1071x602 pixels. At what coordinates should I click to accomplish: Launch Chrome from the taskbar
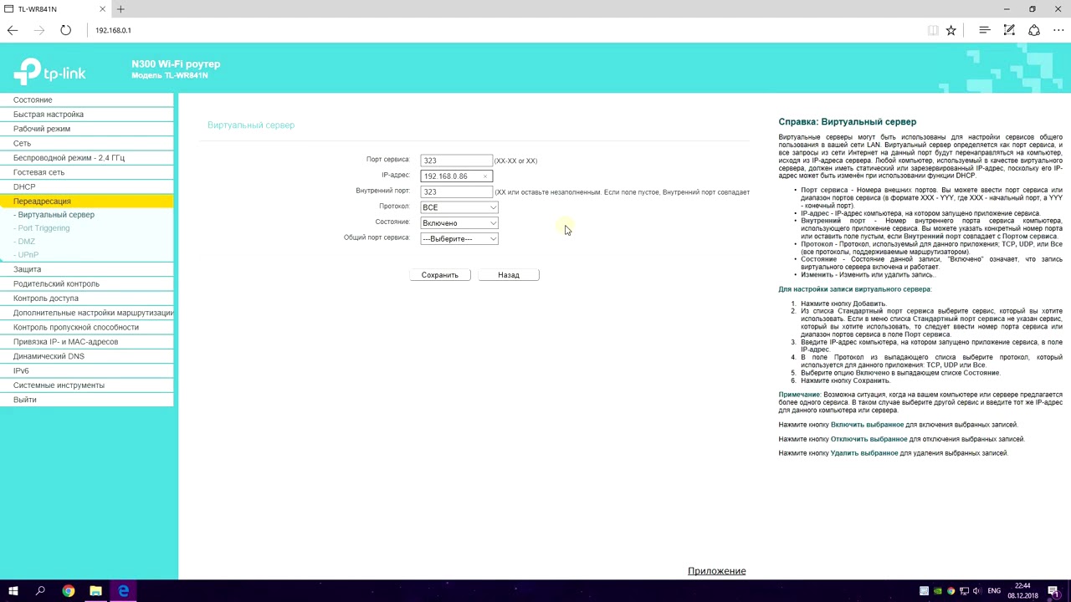pos(68,591)
